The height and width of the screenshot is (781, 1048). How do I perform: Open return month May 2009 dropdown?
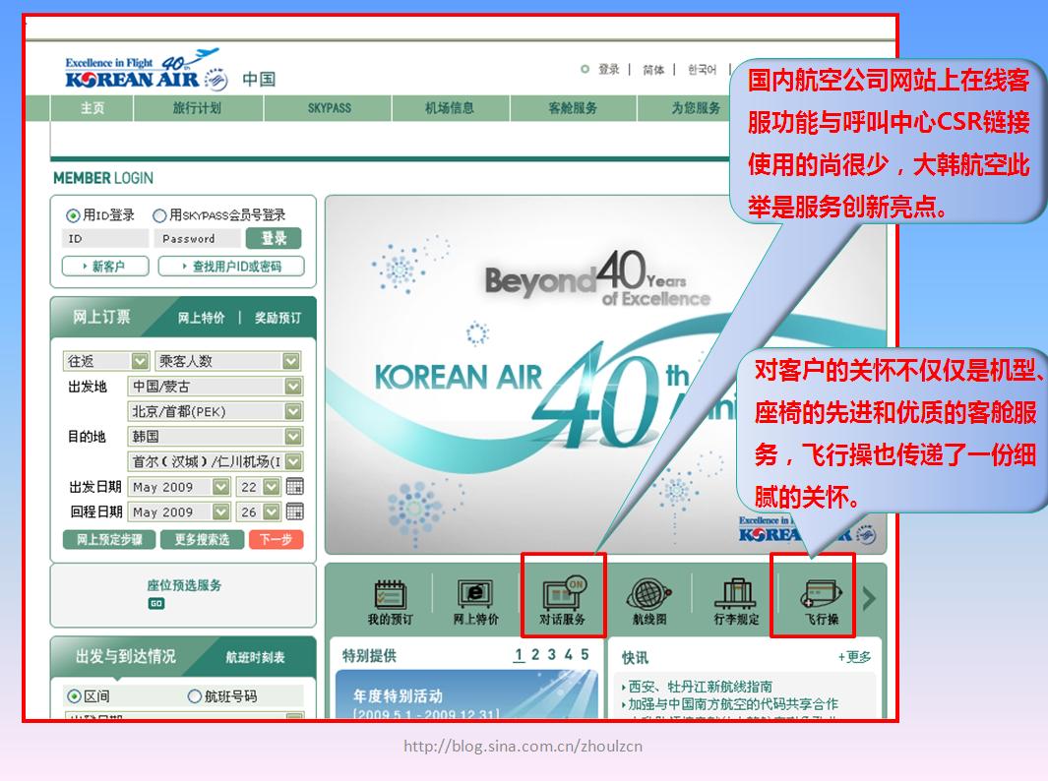tap(178, 511)
